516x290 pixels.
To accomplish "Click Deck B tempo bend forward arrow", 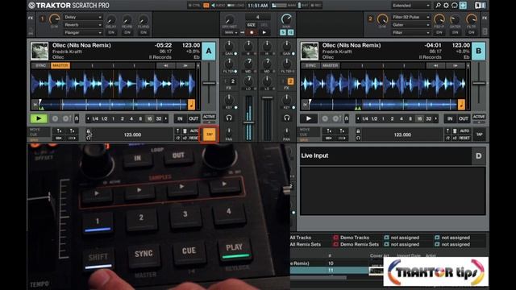I will pos(456,65).
